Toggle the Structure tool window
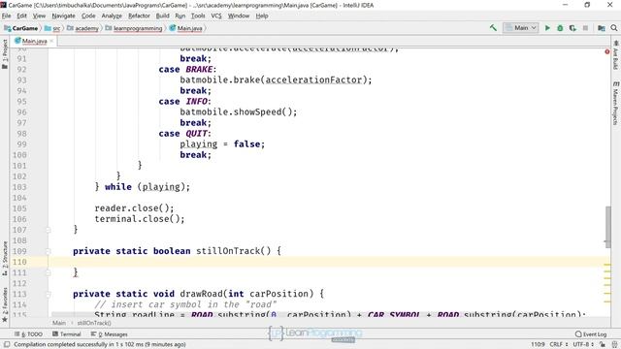The height and width of the screenshot is (349, 621). pyautogui.click(x=5, y=259)
